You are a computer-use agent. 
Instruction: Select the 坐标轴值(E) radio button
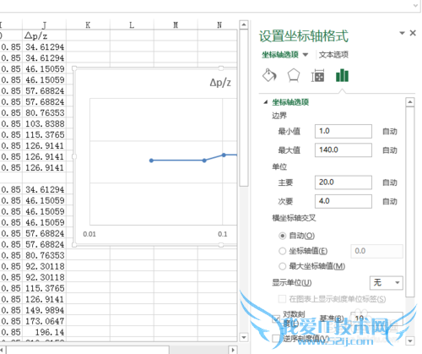pyautogui.click(x=282, y=251)
